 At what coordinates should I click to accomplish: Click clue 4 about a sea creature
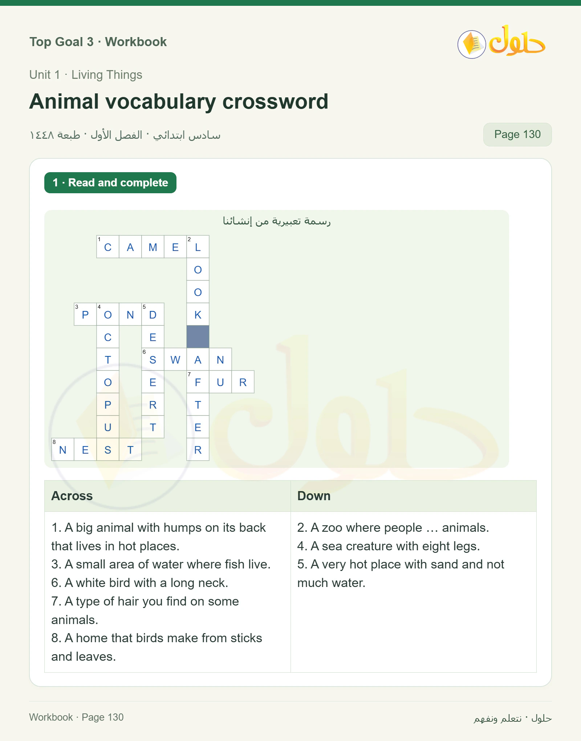click(389, 546)
